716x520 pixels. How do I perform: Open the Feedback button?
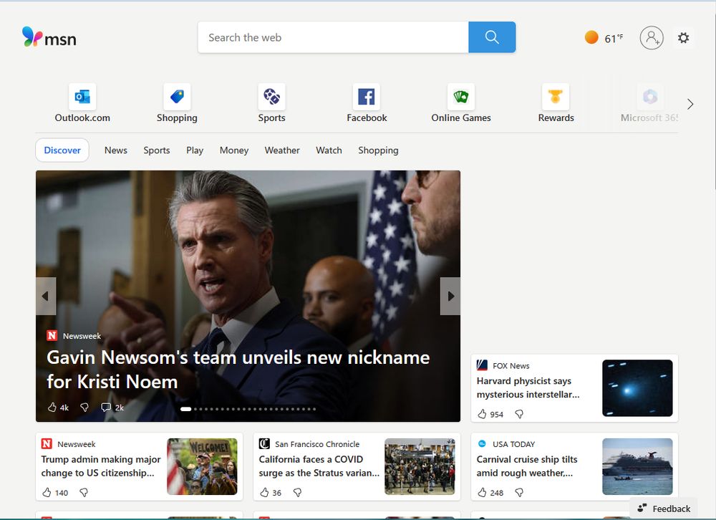point(664,508)
